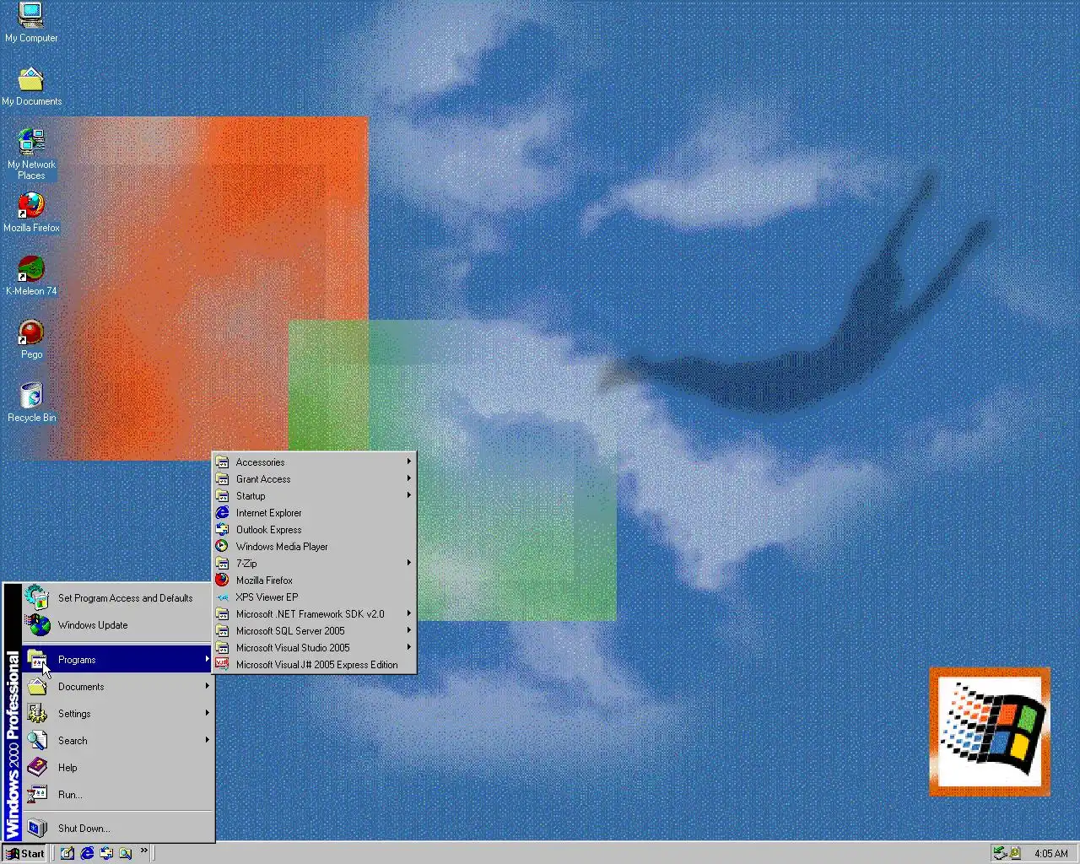1080x864 pixels.
Task: Expand the Startup submenu arrow
Action: tap(409, 495)
